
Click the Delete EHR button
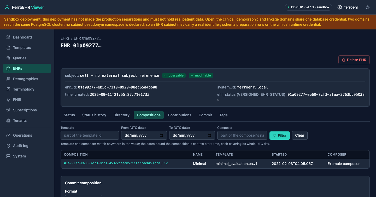coord(354,60)
